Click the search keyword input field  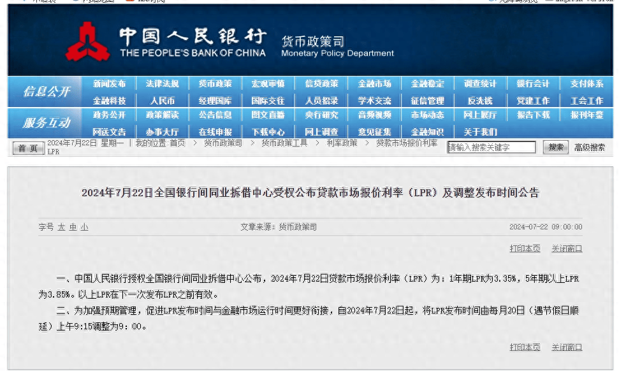[x=494, y=147]
